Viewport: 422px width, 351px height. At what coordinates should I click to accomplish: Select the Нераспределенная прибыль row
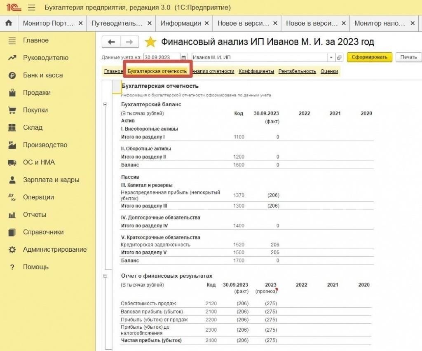246,196
